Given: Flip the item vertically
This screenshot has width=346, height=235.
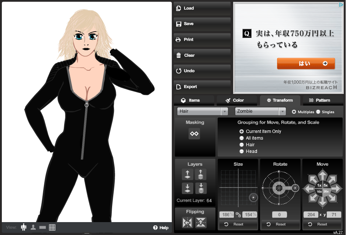Looking at the screenshot, I should point(201,222).
